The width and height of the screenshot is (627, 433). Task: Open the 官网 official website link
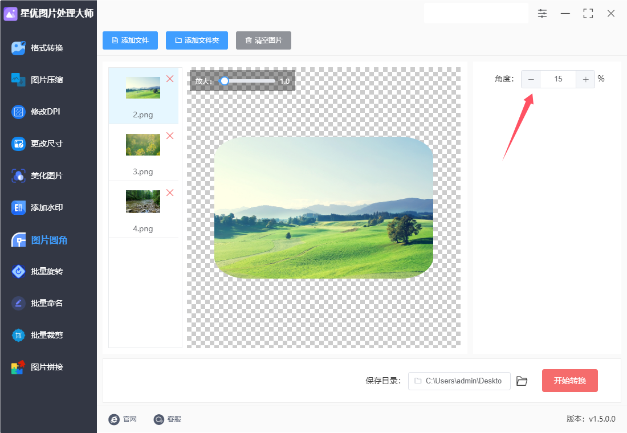coord(123,419)
